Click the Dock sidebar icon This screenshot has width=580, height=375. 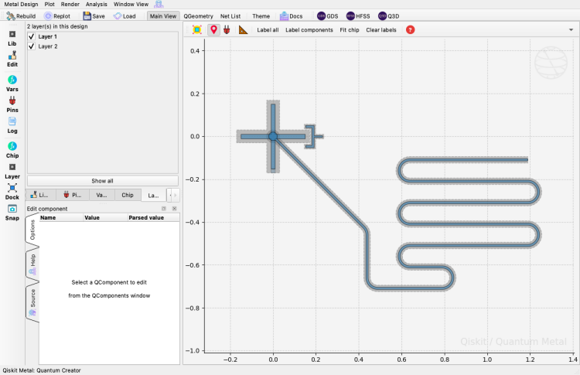tap(12, 192)
